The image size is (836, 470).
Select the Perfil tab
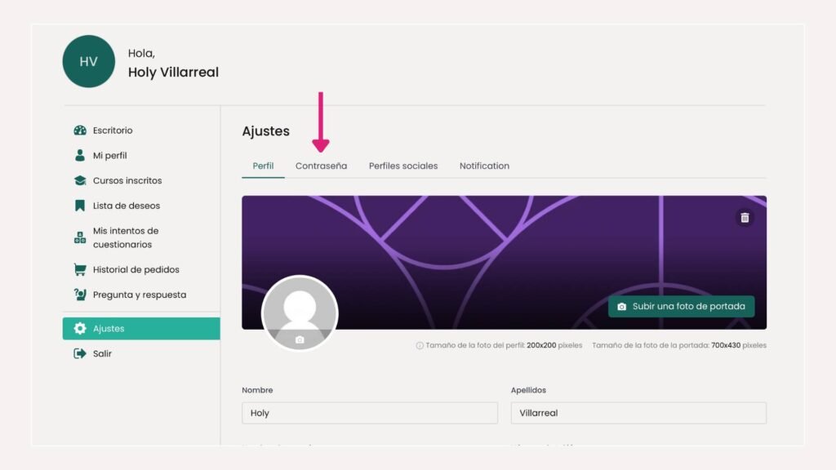click(263, 166)
